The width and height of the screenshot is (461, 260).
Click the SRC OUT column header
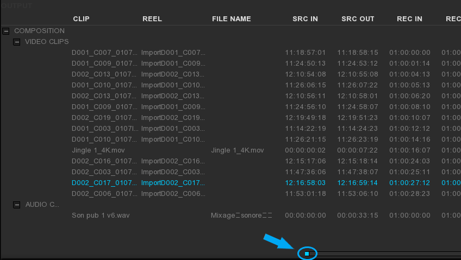tap(358, 19)
